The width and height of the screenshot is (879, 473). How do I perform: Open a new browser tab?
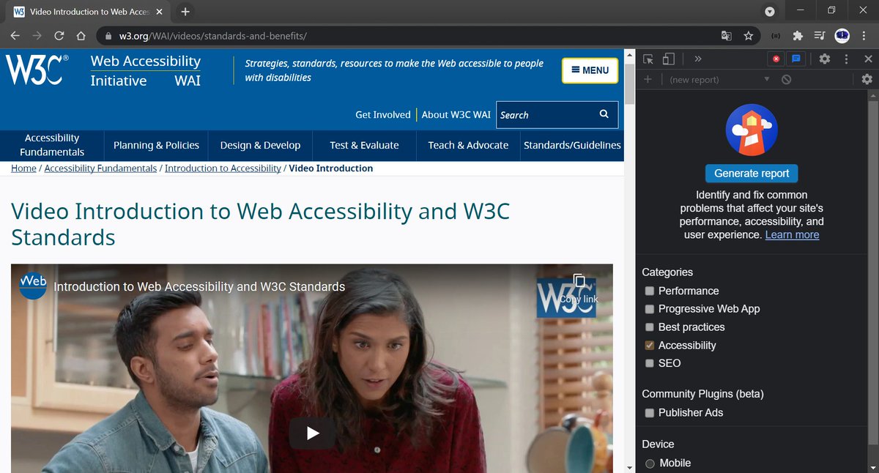[185, 12]
